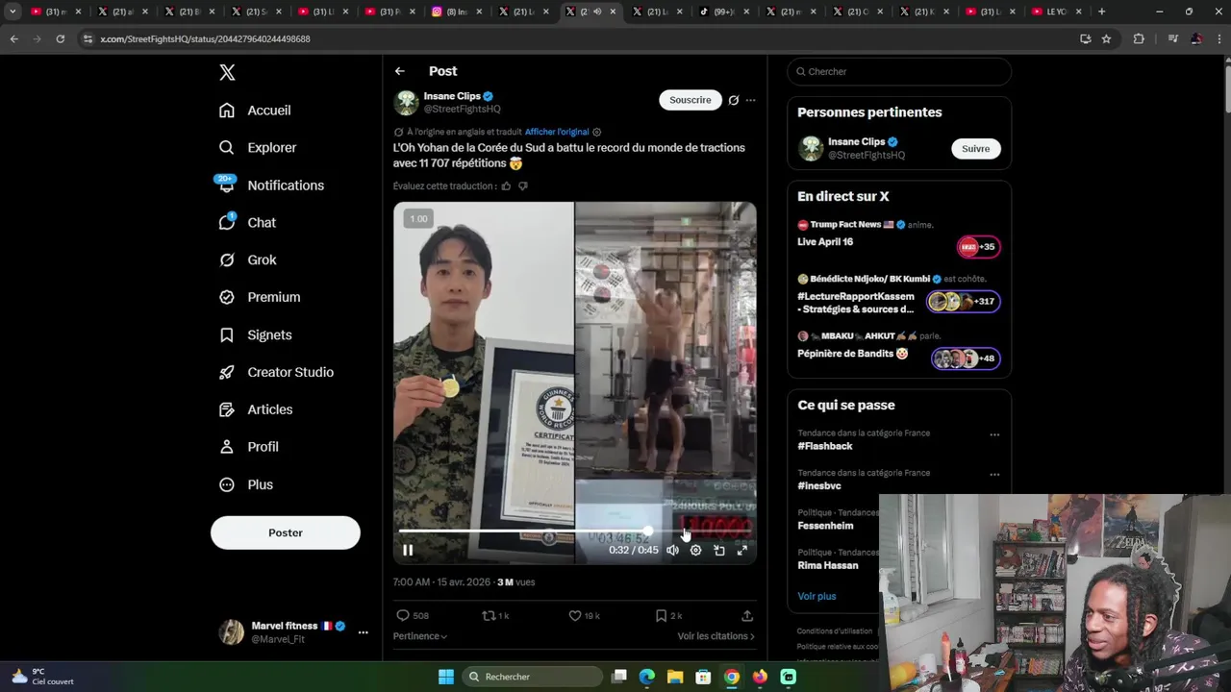Open the tab search dropdown arrow

[13, 12]
